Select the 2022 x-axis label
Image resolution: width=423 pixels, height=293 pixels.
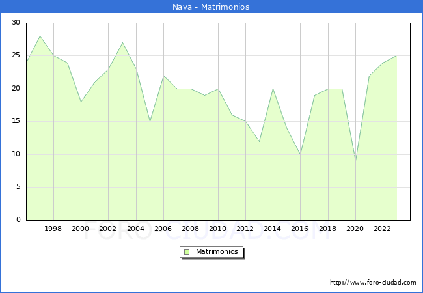click(x=383, y=229)
